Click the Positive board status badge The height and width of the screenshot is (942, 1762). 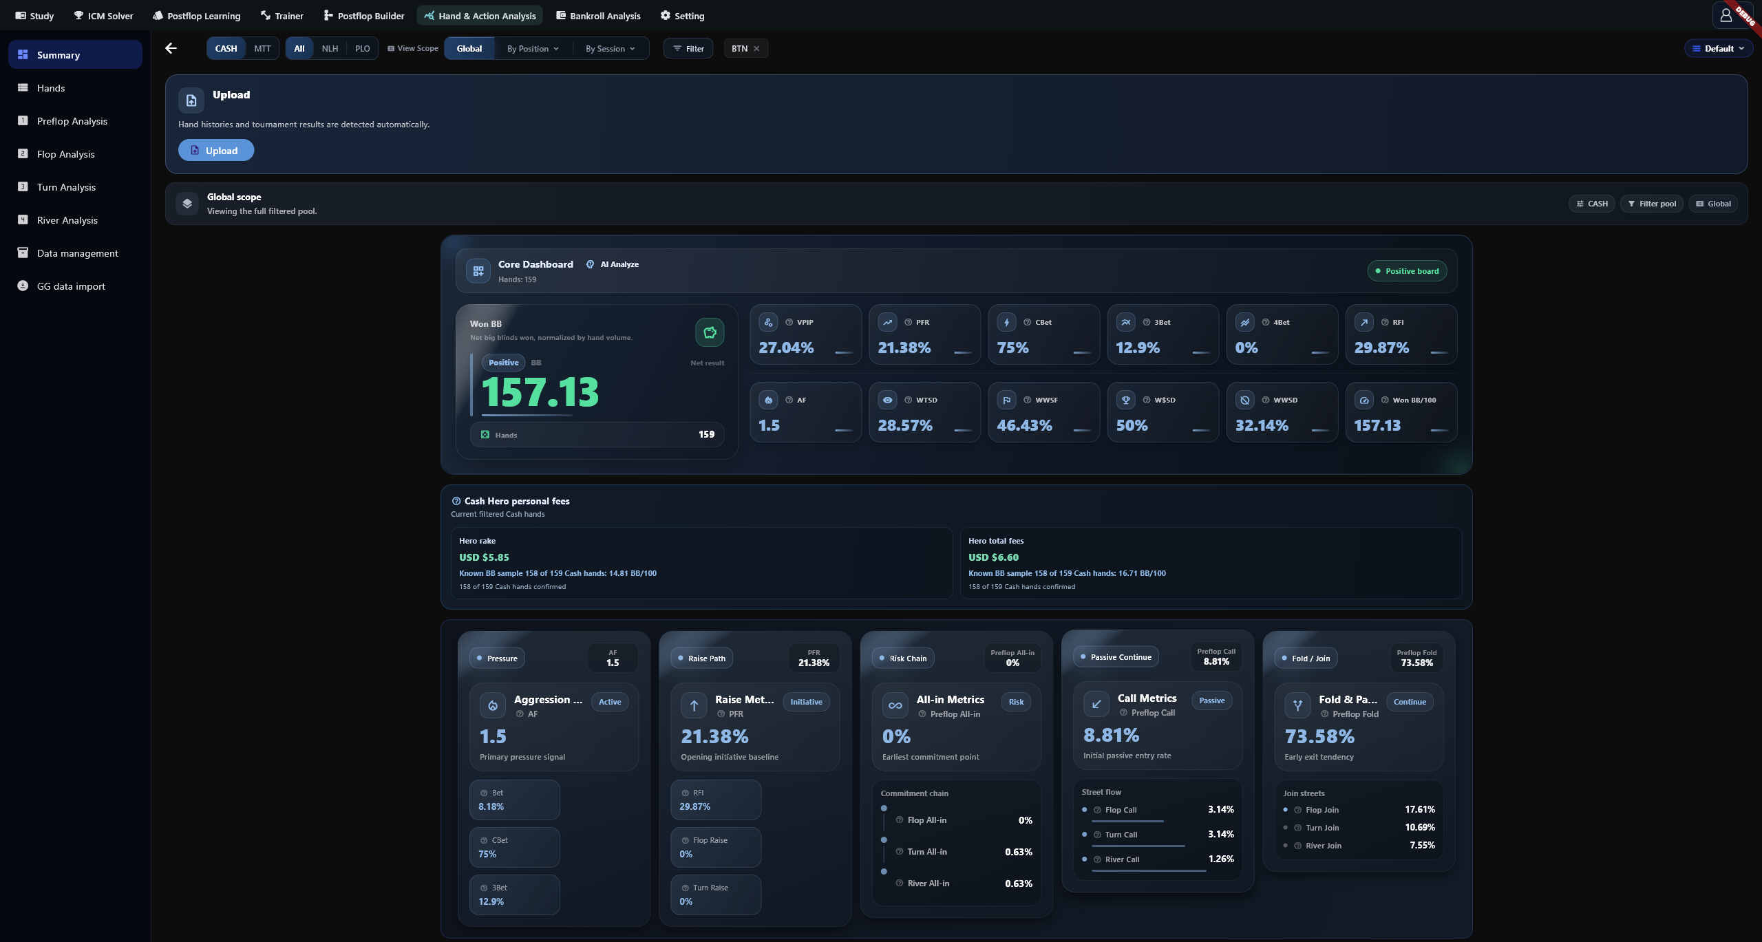[1407, 271]
